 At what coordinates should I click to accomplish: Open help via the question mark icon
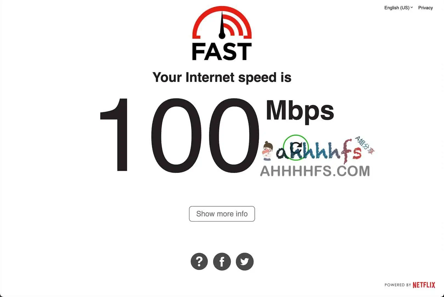[199, 261]
